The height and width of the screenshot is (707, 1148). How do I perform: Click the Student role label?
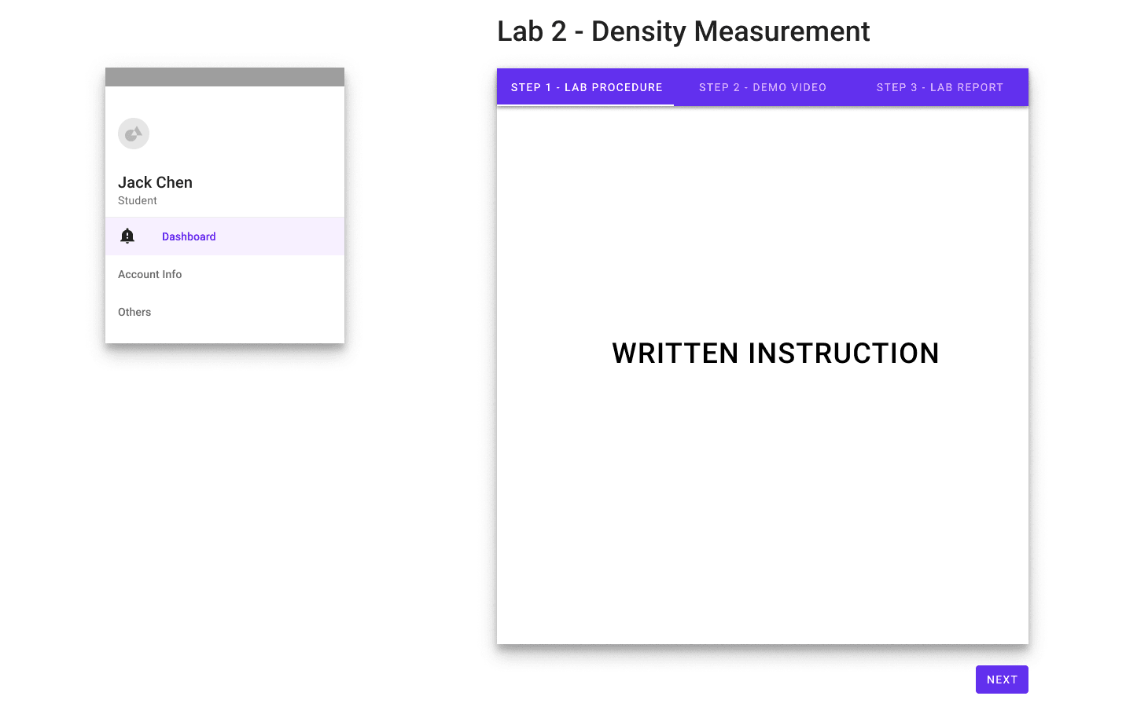(137, 200)
